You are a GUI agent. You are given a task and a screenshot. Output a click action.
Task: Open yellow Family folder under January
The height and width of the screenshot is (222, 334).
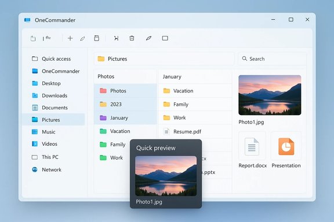point(195,104)
